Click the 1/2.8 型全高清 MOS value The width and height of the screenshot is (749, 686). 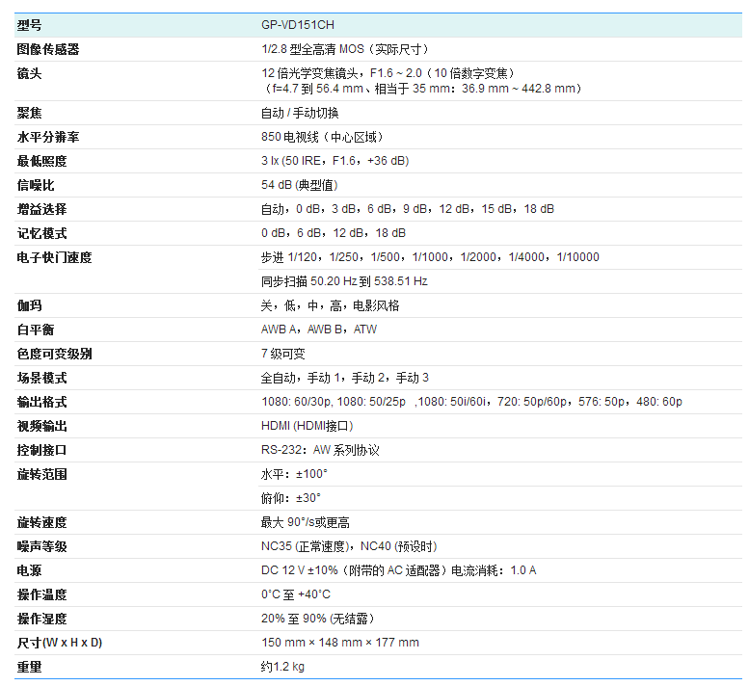345,49
